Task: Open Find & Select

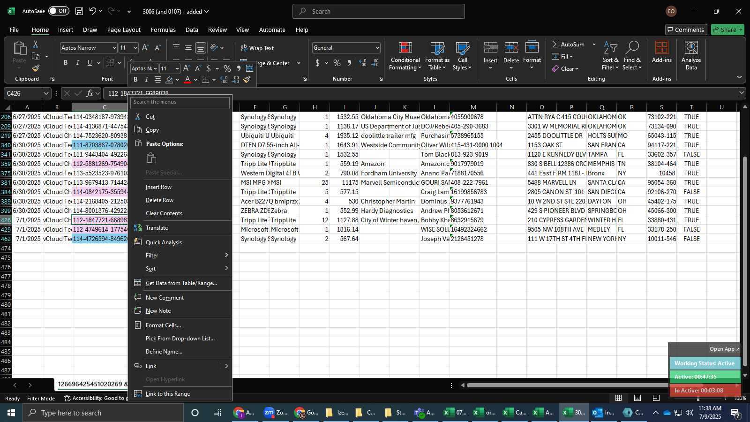Action: (632, 56)
